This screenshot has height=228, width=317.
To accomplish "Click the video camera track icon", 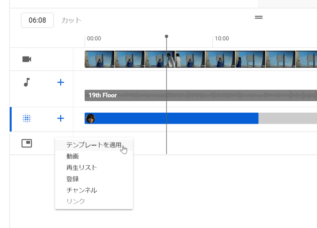I will point(27,59).
